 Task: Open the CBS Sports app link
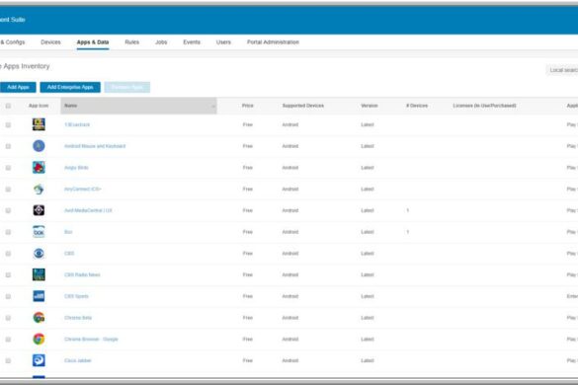pos(76,296)
